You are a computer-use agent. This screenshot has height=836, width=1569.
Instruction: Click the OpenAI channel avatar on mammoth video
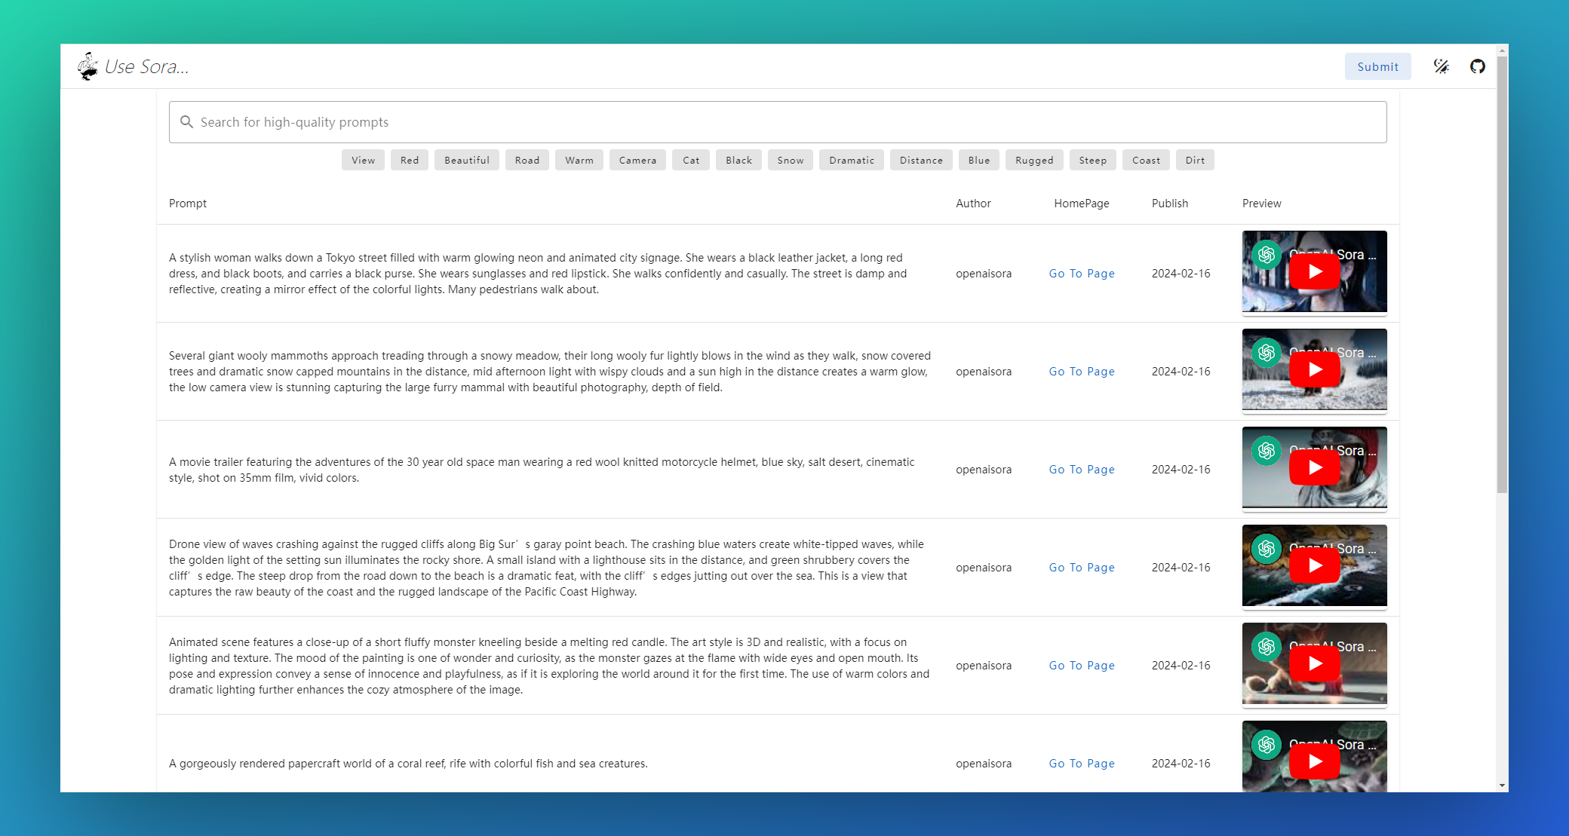click(x=1267, y=353)
